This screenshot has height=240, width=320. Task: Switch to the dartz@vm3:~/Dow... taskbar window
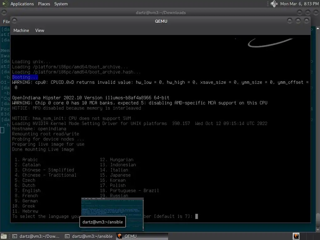(x=36, y=236)
